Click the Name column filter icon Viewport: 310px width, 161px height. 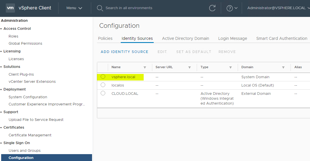145,67
